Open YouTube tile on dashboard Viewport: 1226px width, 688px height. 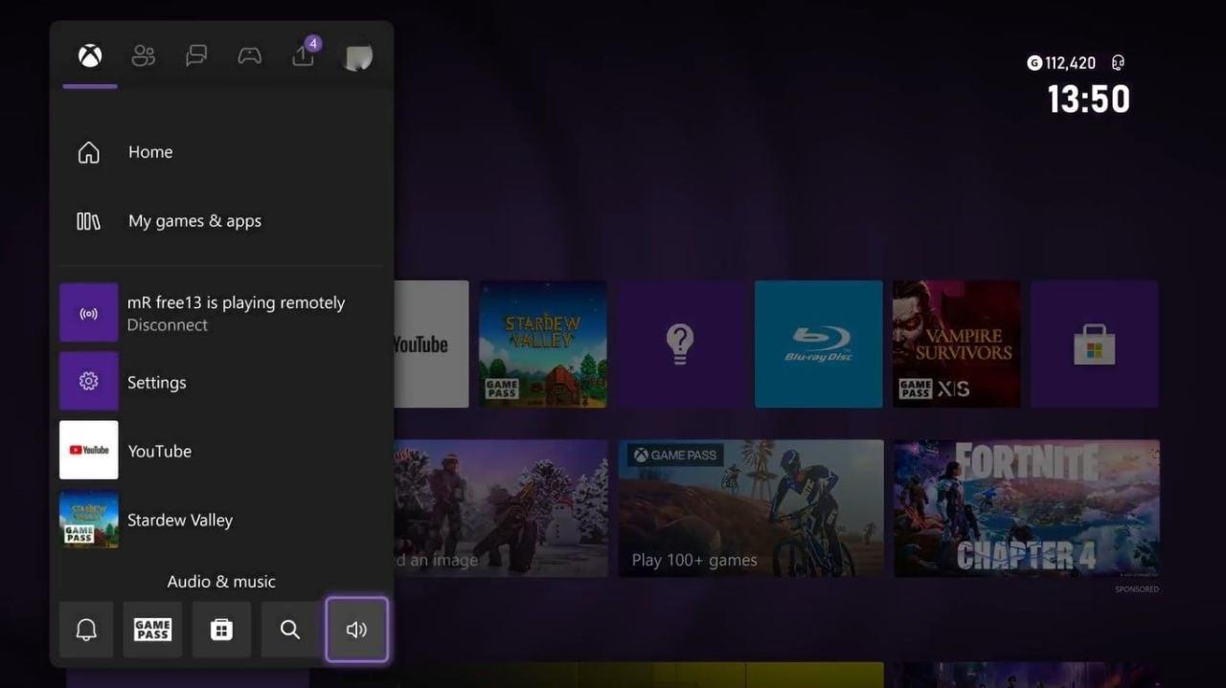(x=431, y=344)
